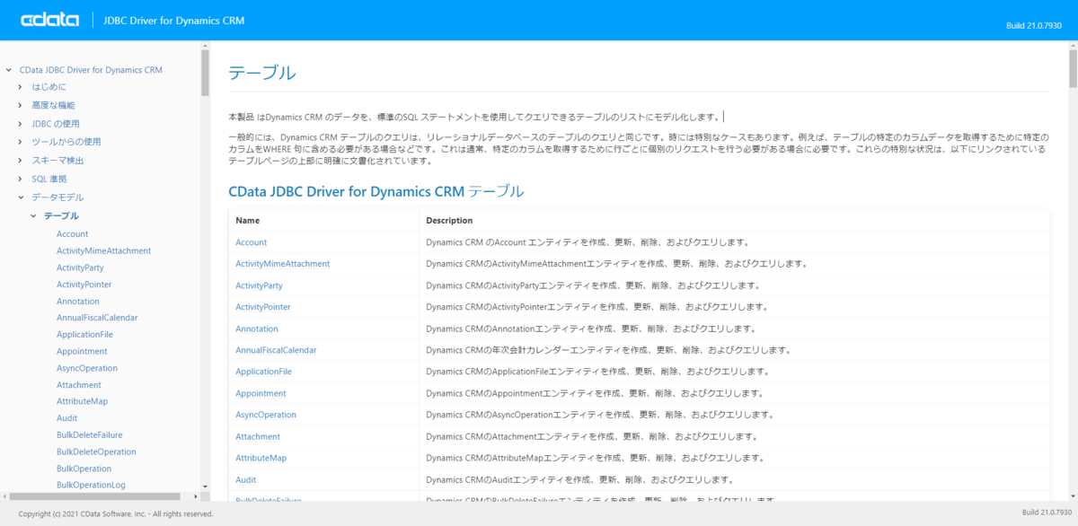
Task: Open SQL 準拠 in the sidebar
Action: [49, 179]
